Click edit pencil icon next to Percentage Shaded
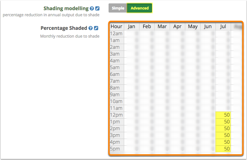 coord(96,28)
